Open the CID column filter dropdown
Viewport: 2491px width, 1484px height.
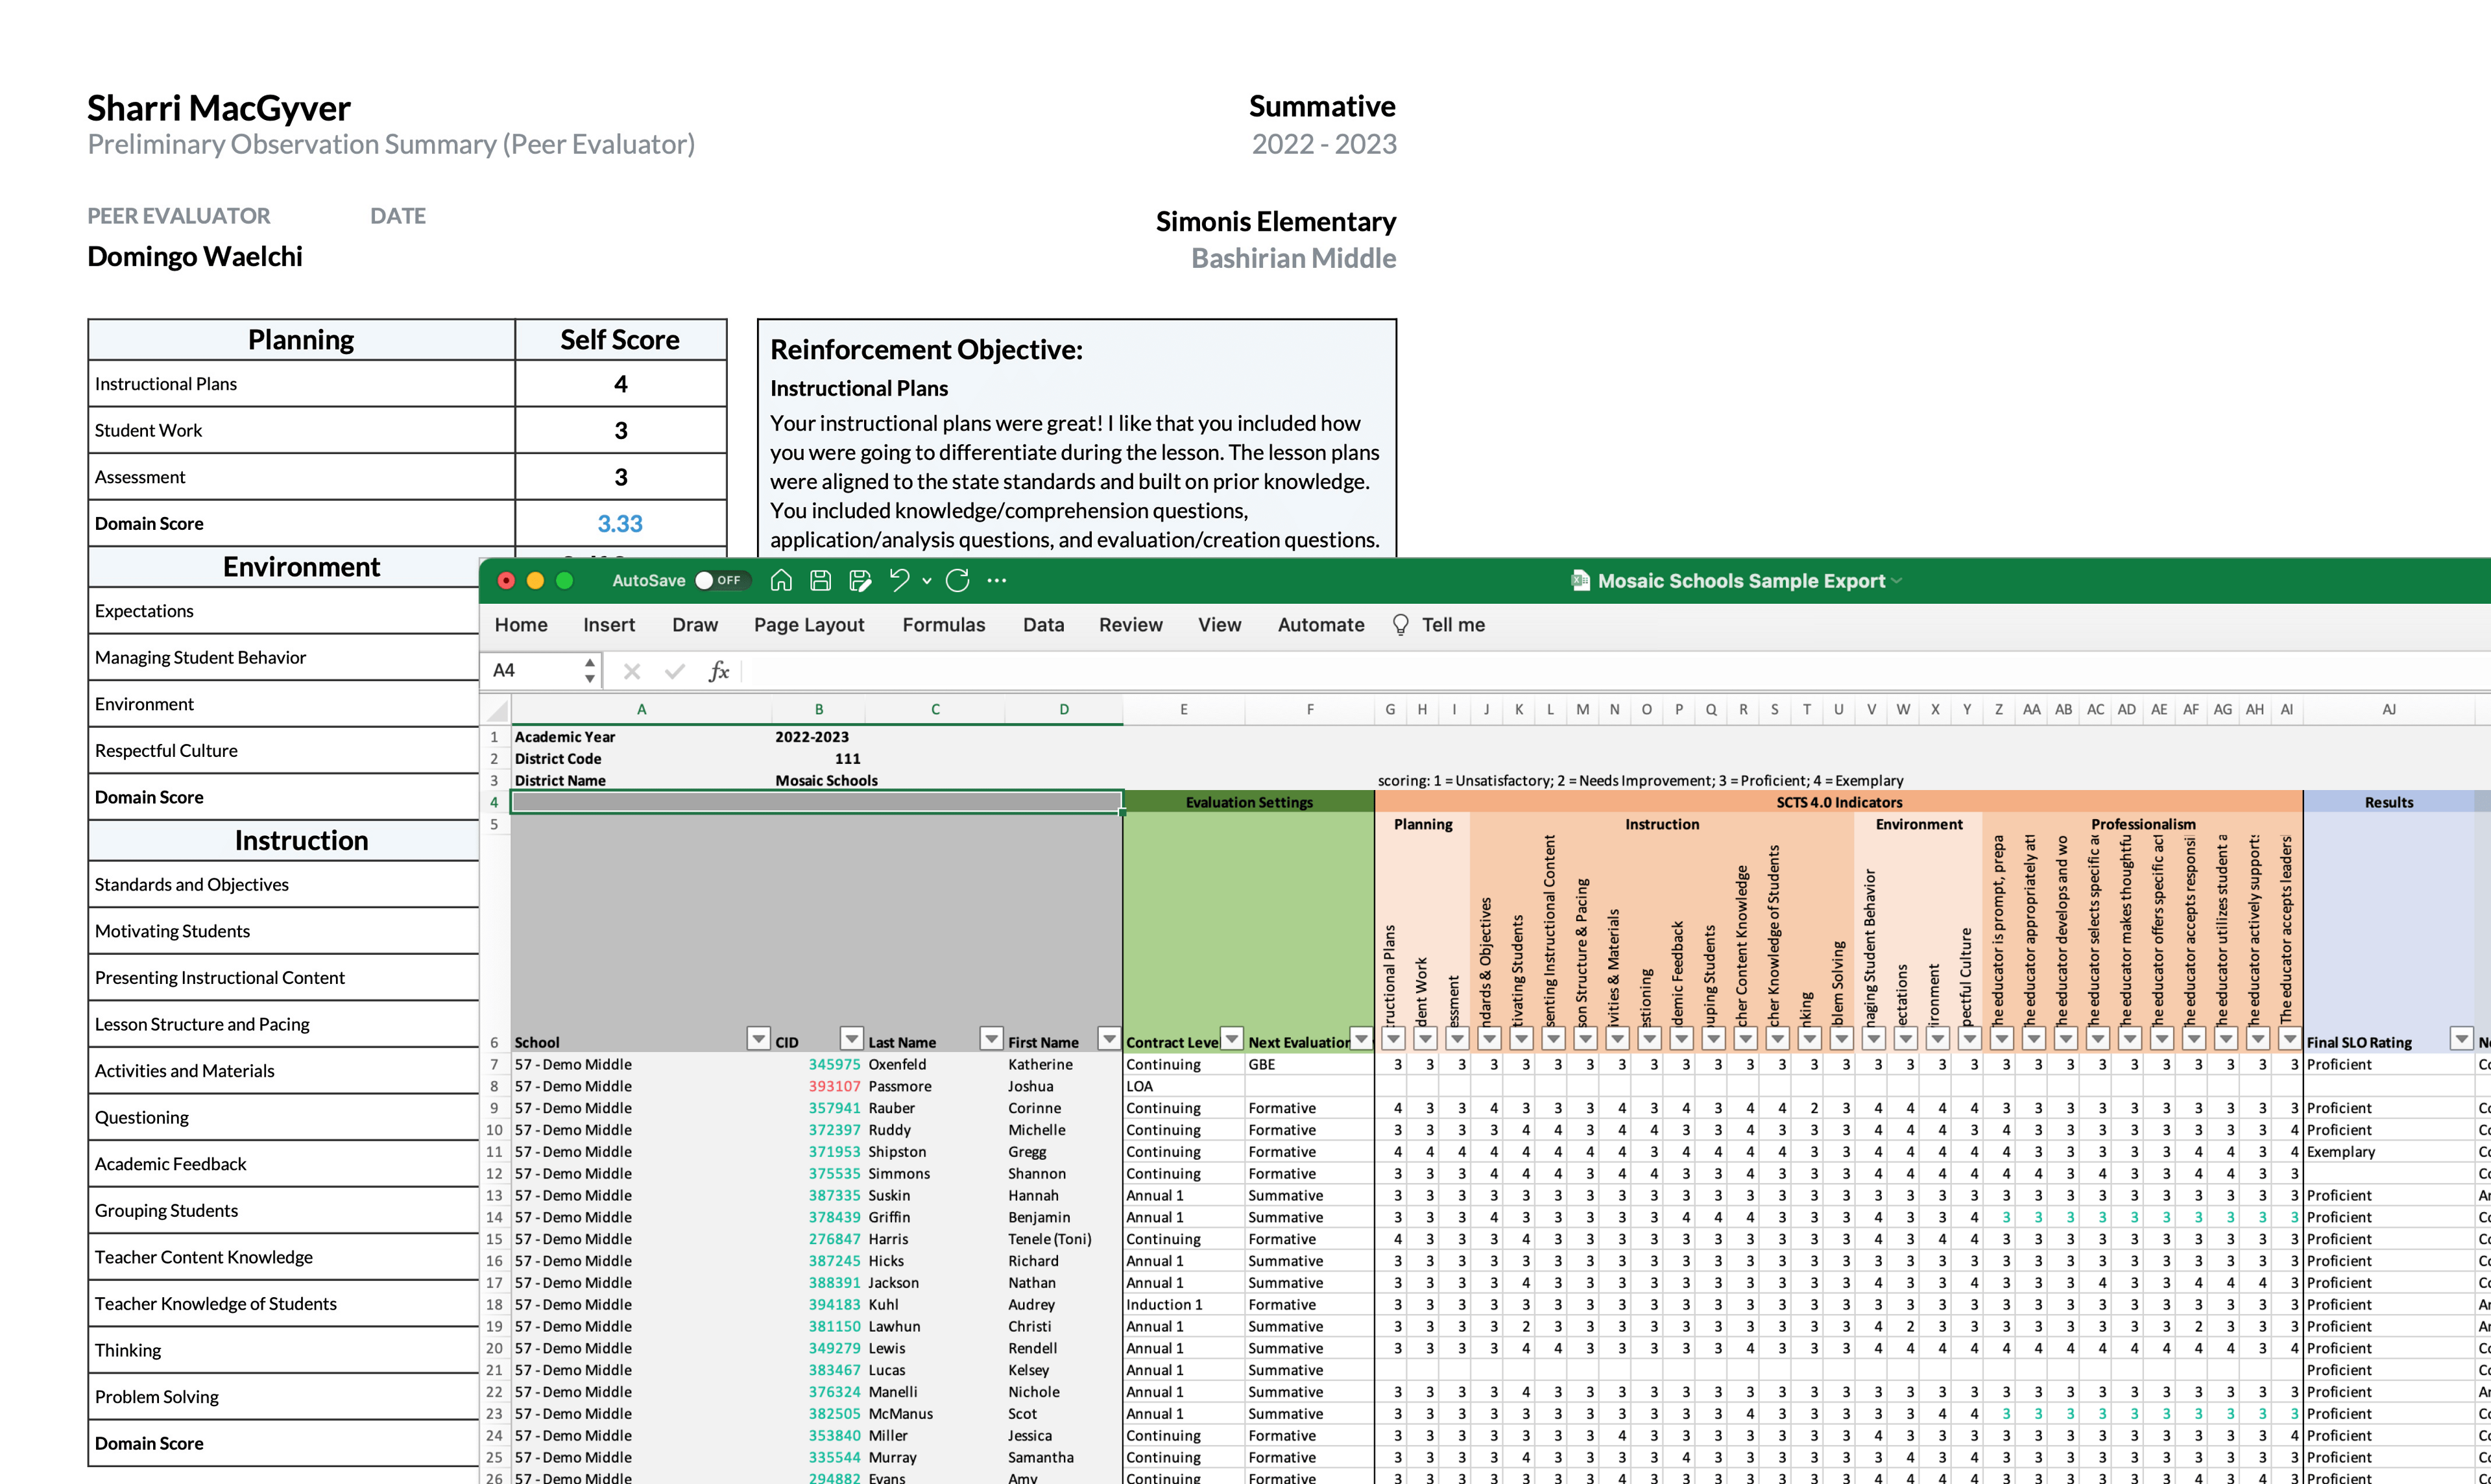851,1039
